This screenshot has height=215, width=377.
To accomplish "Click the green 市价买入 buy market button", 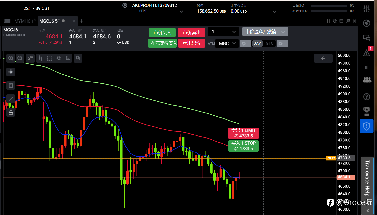I will (x=162, y=33).
